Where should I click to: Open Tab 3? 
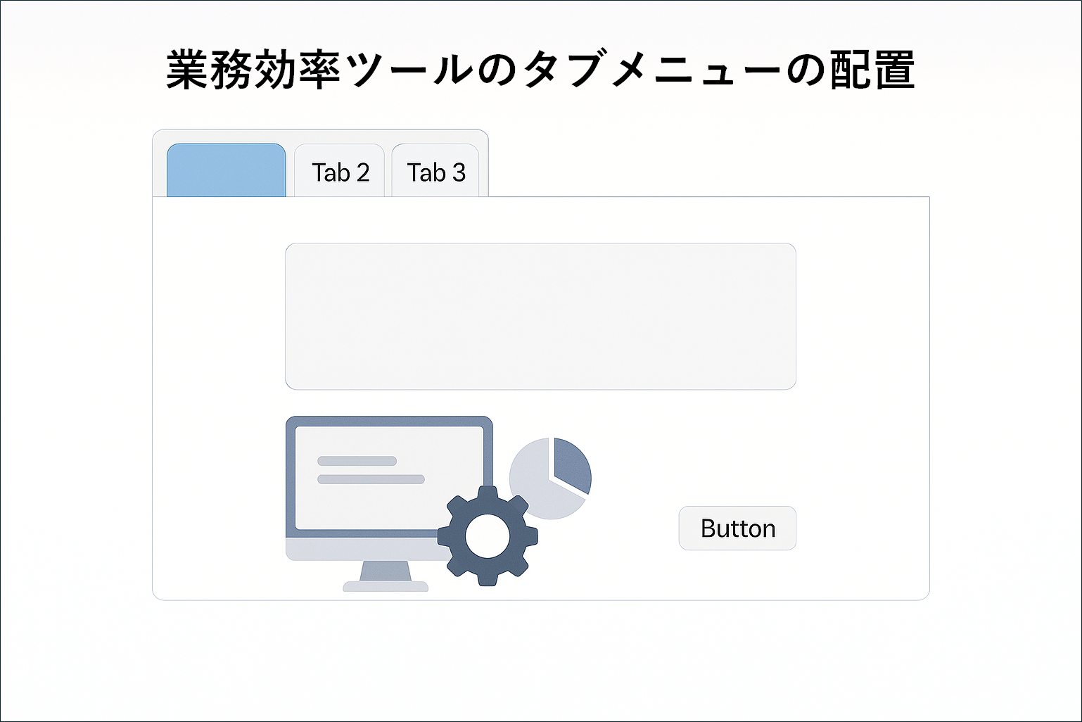(436, 172)
